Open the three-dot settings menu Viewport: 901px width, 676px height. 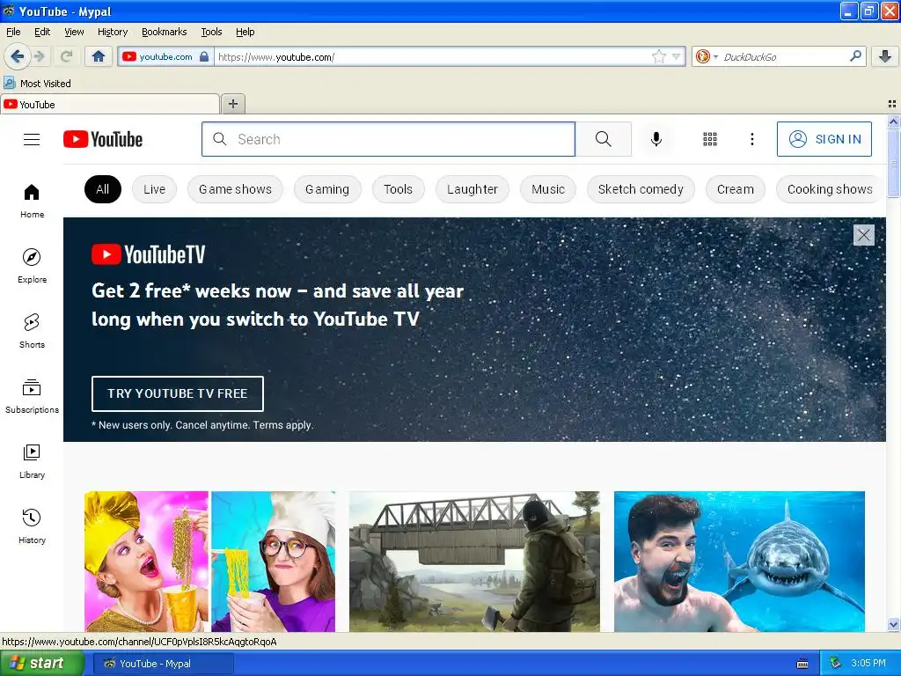click(752, 139)
